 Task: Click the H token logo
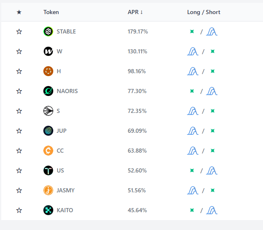click(48, 71)
